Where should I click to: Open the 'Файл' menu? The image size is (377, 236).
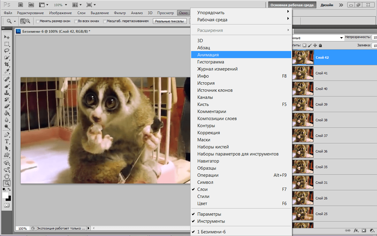click(8, 13)
